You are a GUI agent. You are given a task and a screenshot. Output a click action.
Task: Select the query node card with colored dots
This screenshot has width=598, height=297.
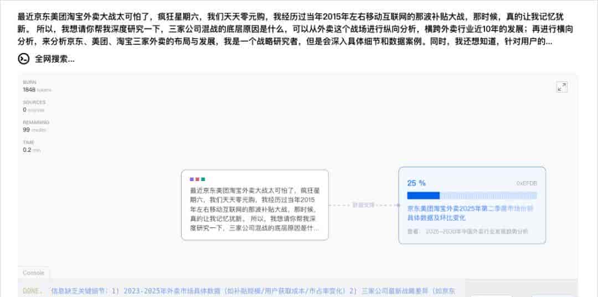point(255,205)
